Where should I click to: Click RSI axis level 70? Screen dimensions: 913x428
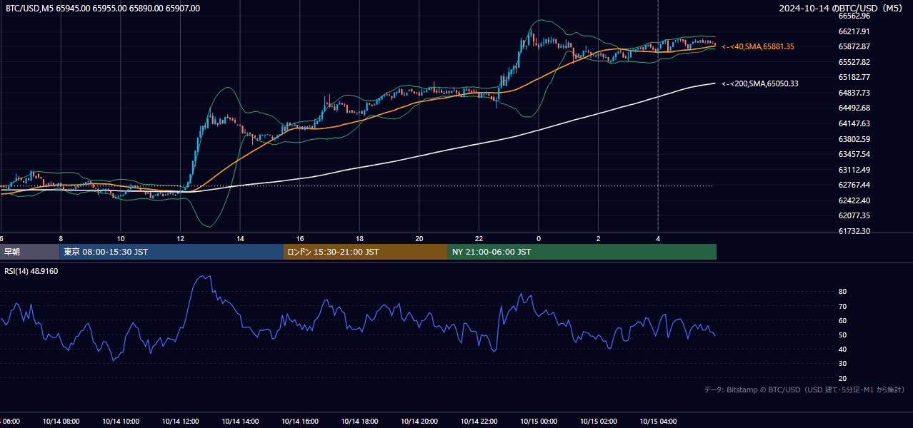click(842, 306)
